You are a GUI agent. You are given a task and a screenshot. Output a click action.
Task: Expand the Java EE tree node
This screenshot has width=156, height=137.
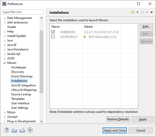point(5,45)
